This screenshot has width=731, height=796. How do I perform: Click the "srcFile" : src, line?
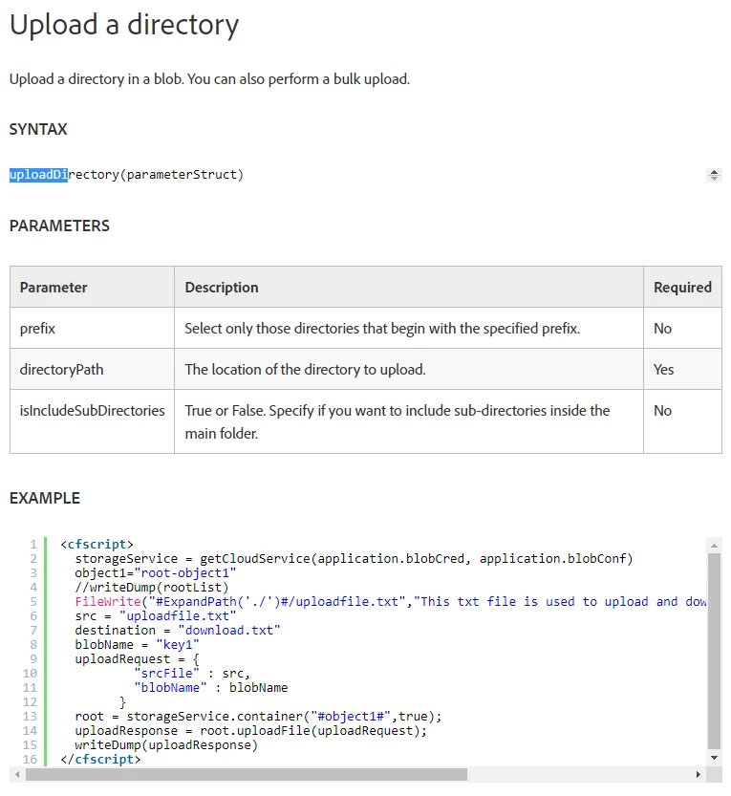(x=192, y=673)
